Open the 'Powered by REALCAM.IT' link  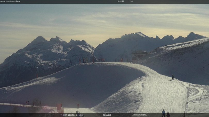pyautogui.click(x=139, y=114)
